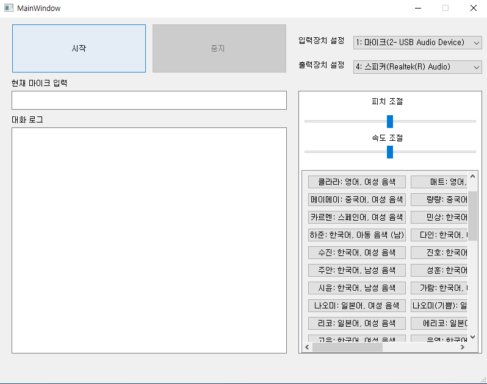
Task: Select the 클라라 English female voice
Action: point(356,182)
